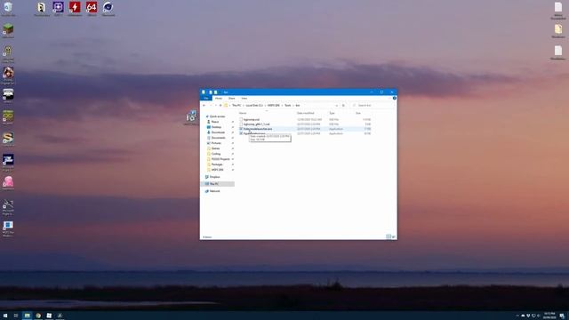
Task: Open the purple square desktop shortcut
Action: pos(58,8)
